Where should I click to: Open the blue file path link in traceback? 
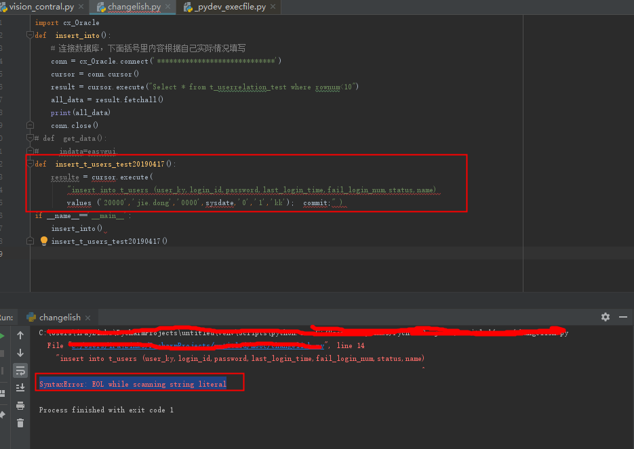(198, 345)
